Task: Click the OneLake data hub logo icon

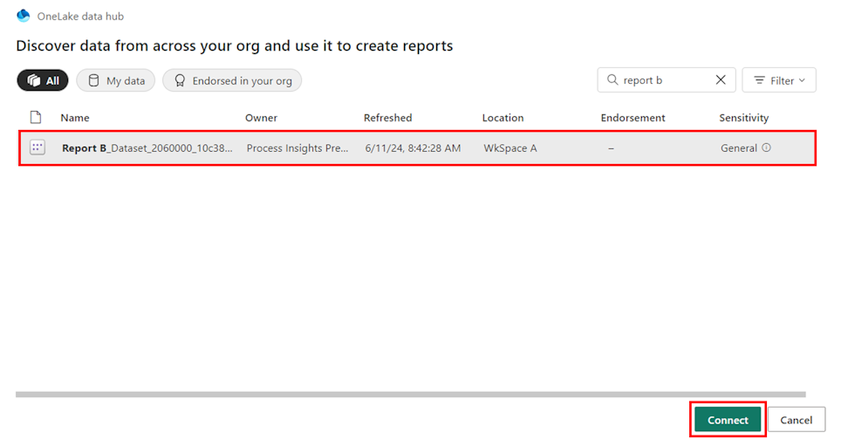Action: pos(24,16)
